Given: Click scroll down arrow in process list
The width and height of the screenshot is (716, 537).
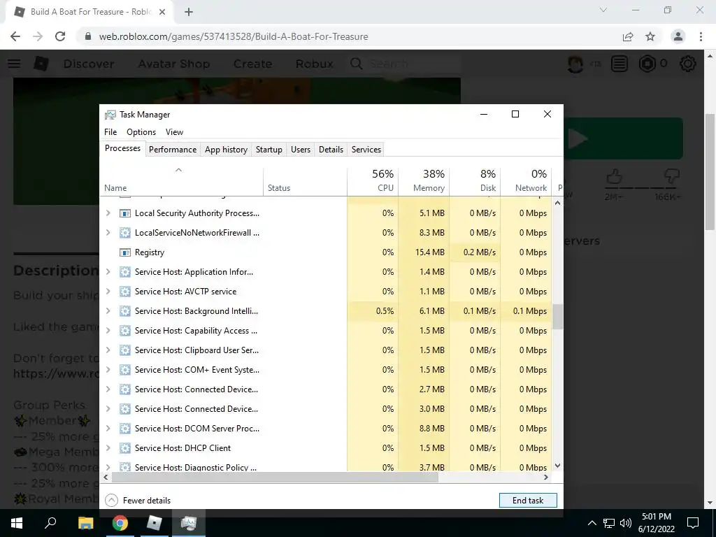Looking at the screenshot, I should (x=557, y=466).
